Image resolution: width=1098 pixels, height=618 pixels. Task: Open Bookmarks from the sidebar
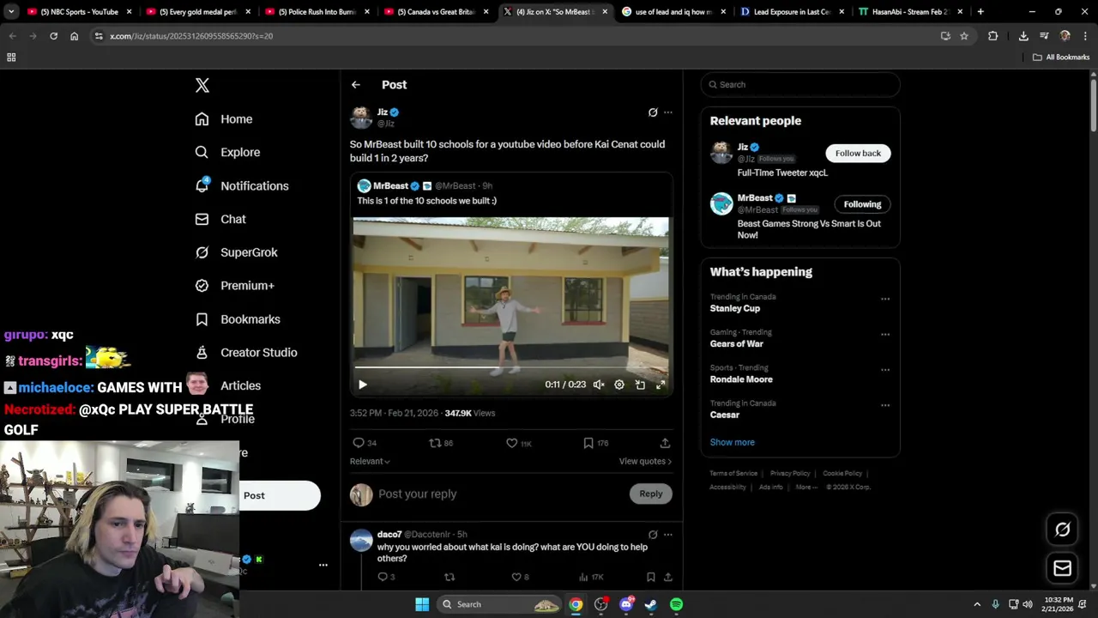(x=238, y=319)
